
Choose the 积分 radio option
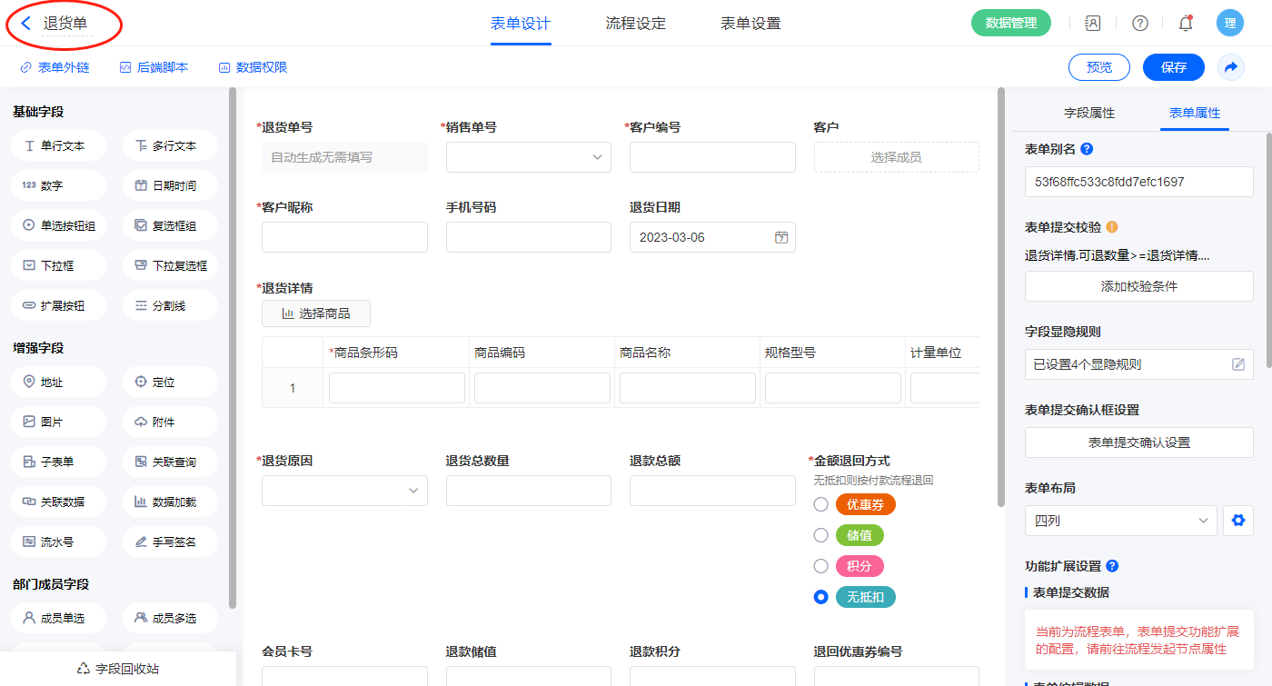820,566
